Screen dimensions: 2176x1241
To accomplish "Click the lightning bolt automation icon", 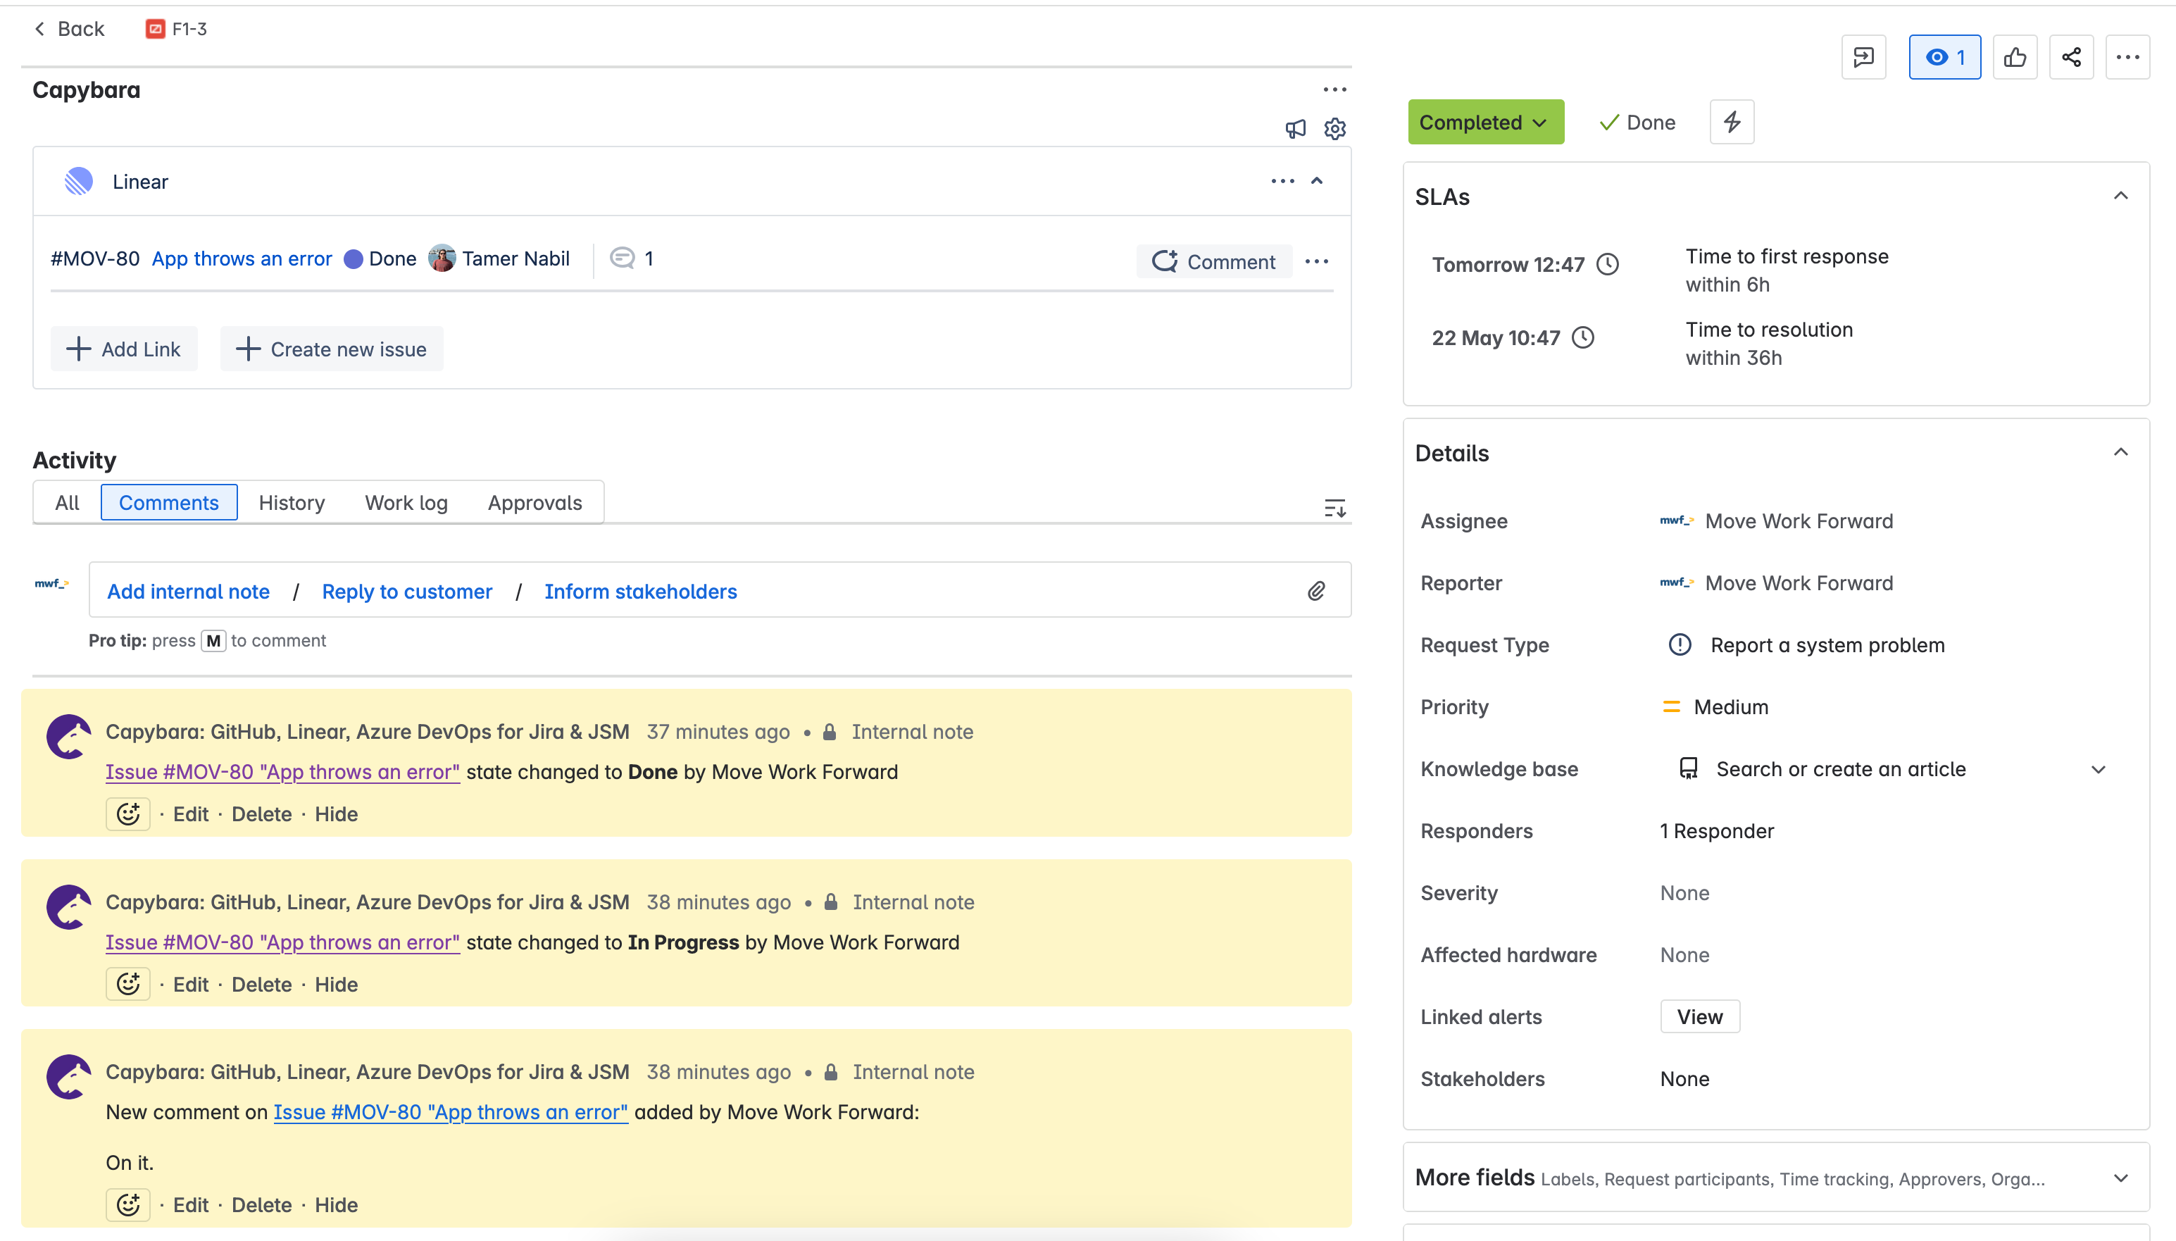I will tap(1731, 122).
